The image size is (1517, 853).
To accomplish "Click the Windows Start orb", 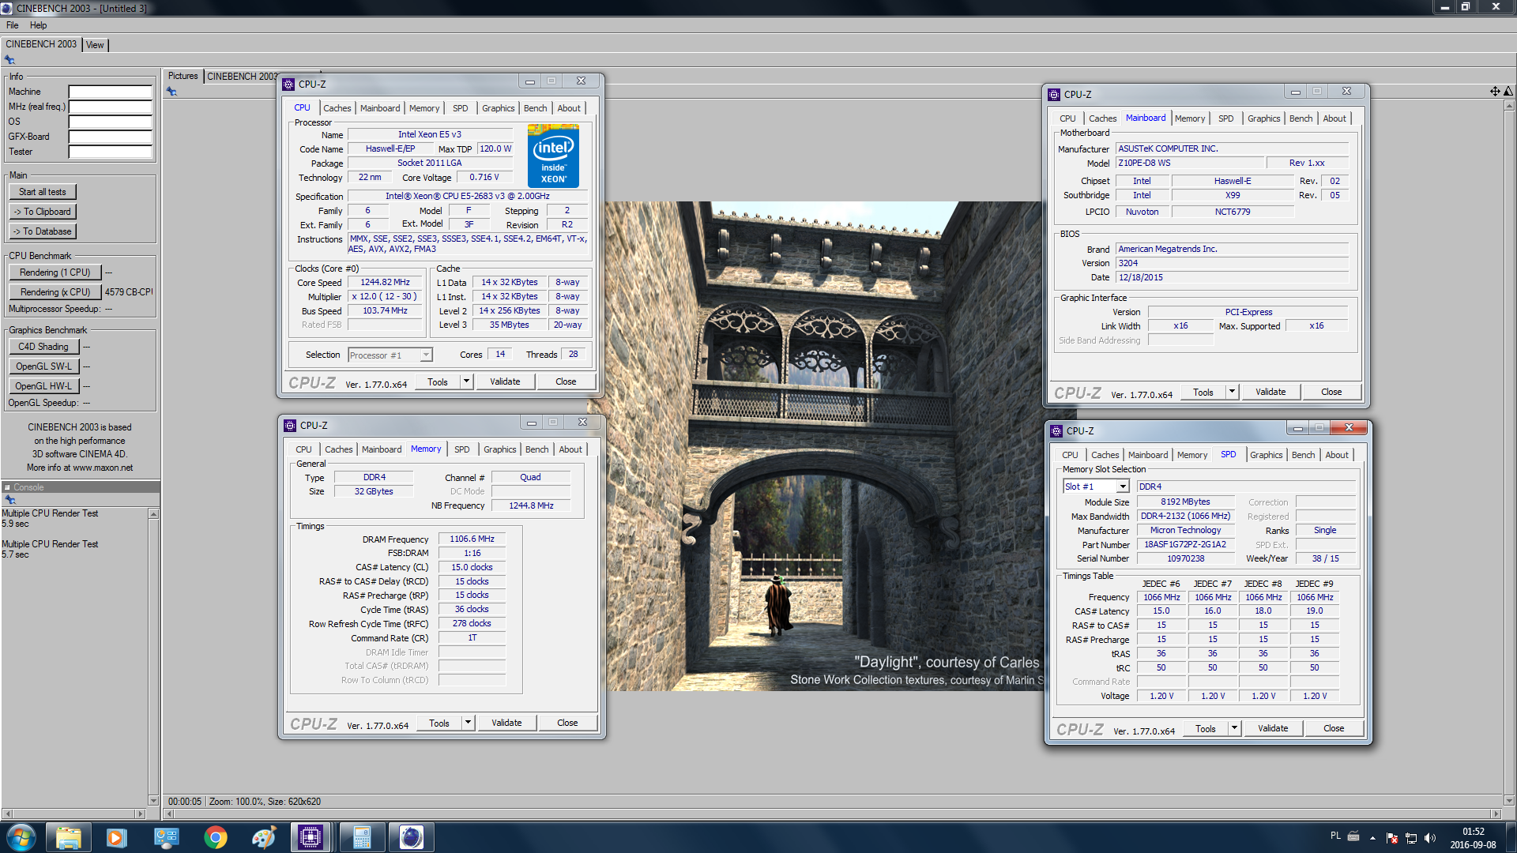I will pyautogui.click(x=21, y=837).
